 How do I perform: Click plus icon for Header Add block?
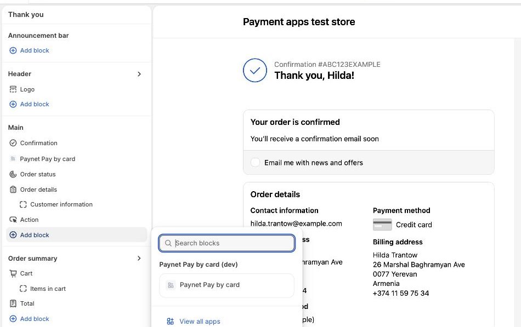[13, 104]
